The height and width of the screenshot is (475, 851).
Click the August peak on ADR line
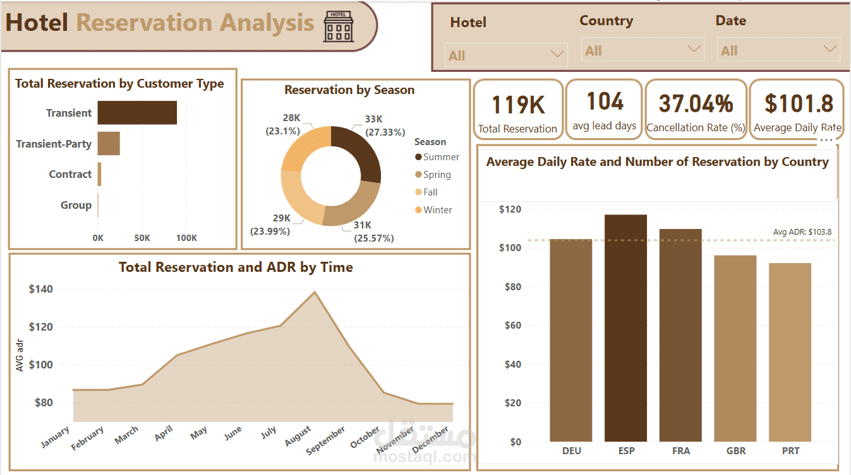314,292
